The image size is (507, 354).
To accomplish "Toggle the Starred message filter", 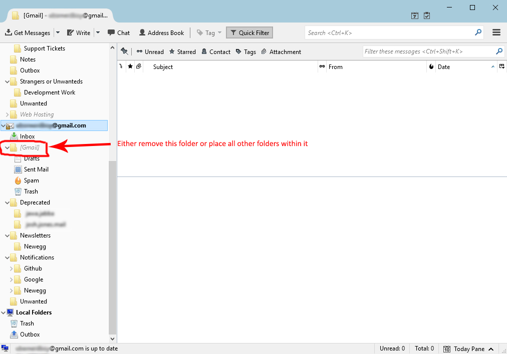I will coord(182,51).
